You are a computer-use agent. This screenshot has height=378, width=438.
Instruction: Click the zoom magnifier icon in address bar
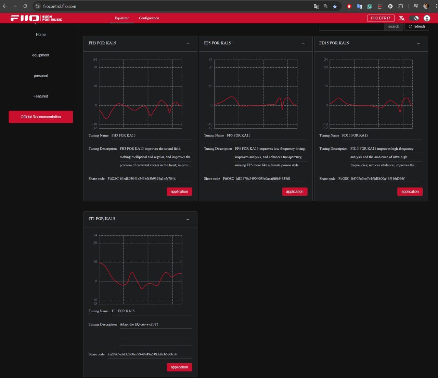(325, 6)
